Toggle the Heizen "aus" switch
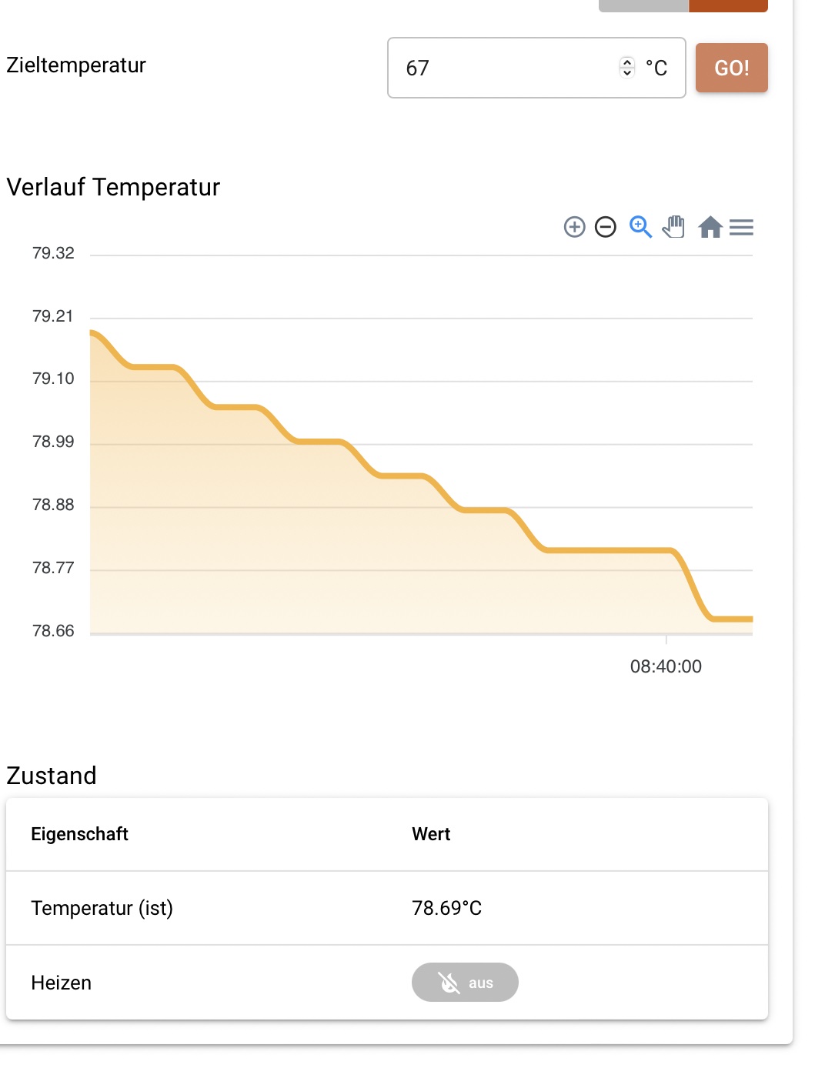Screen dimensions: 825x1068 click(x=465, y=983)
